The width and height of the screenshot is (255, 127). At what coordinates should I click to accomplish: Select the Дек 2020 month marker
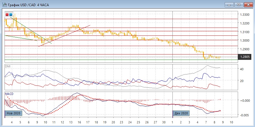click(x=181, y=114)
